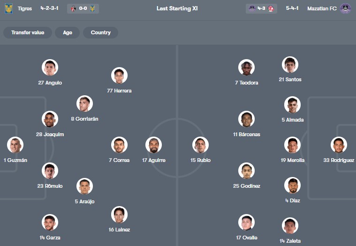
Task: Select Rubio's player avatar
Action: click(x=200, y=145)
